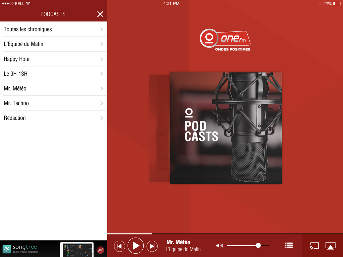Expand chevron beside Le 9H-13H
The height and width of the screenshot is (257, 343).
[102, 74]
